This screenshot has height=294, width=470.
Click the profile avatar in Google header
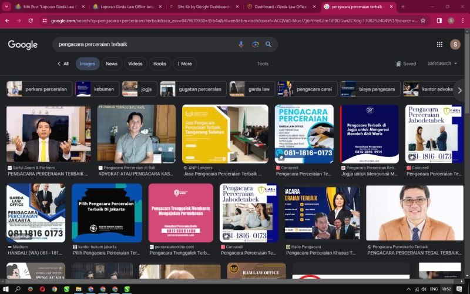pyautogui.click(x=455, y=44)
